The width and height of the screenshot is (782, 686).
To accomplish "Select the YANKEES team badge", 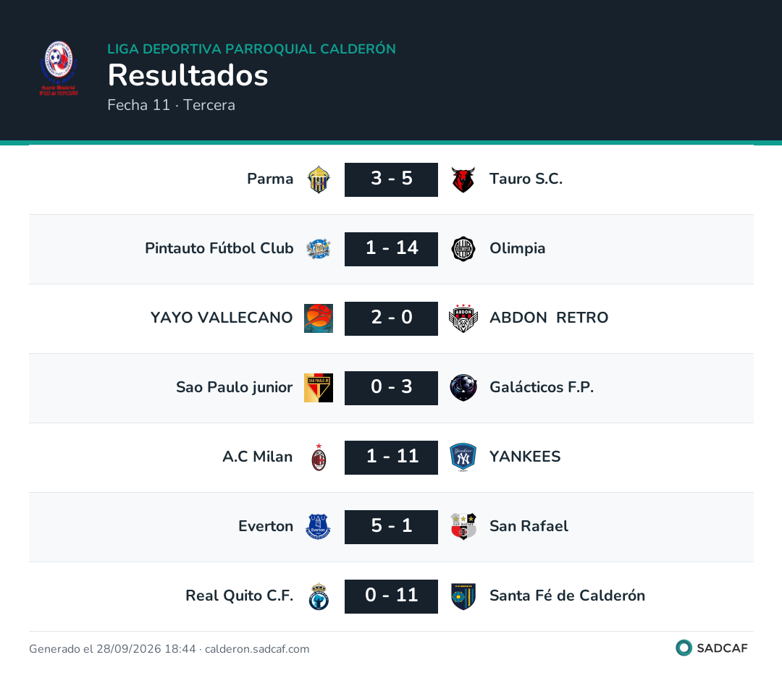I will [463, 457].
